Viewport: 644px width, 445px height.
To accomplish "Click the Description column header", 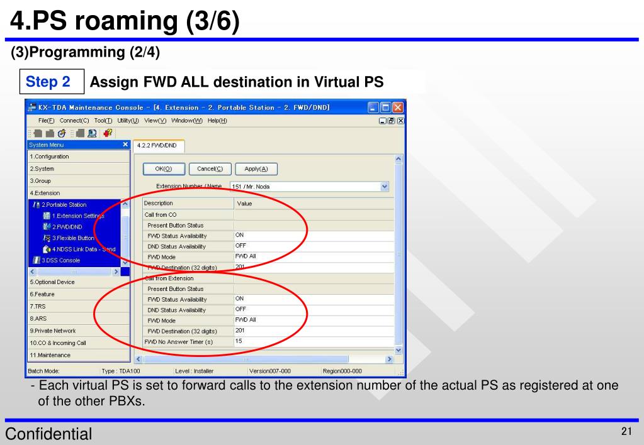I will [x=188, y=204].
